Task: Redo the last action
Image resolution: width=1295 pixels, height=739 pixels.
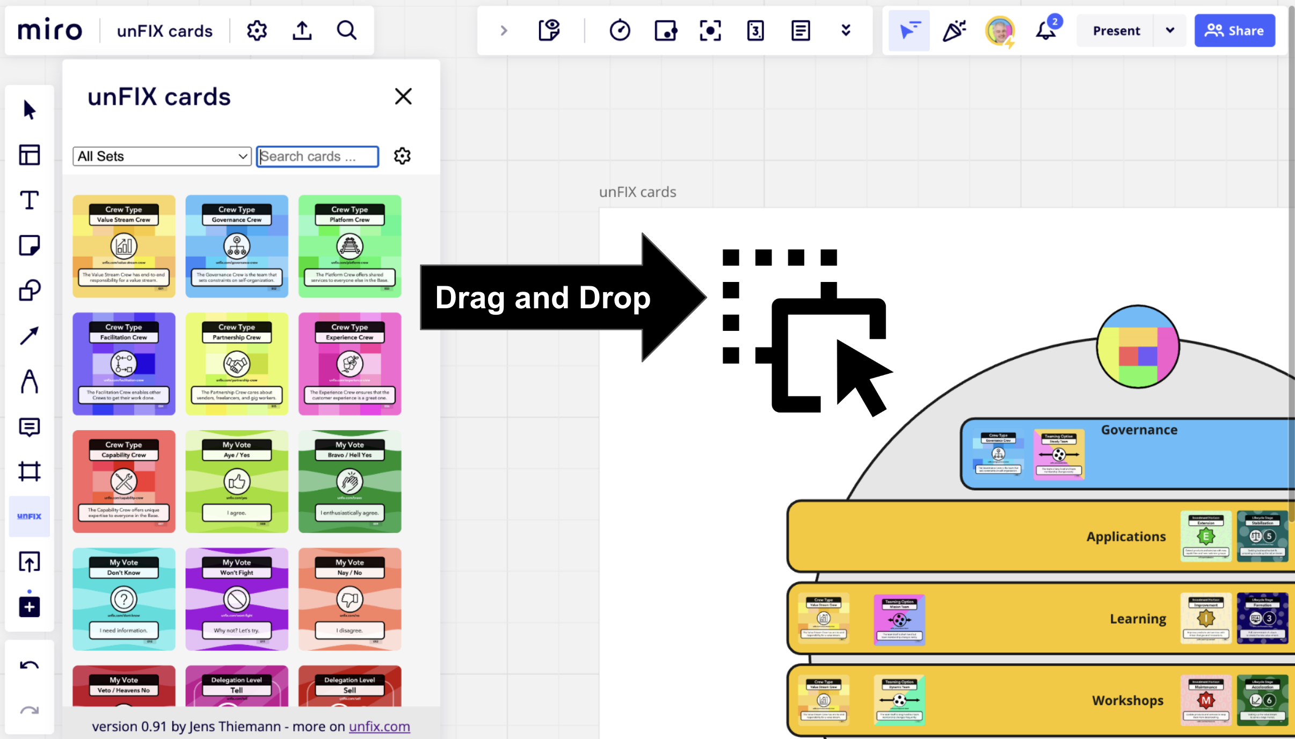Action: [30, 711]
